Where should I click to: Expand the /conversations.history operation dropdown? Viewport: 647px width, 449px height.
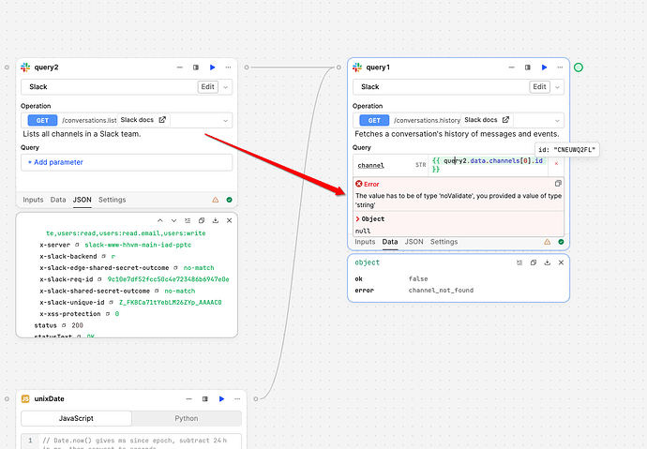pos(558,121)
